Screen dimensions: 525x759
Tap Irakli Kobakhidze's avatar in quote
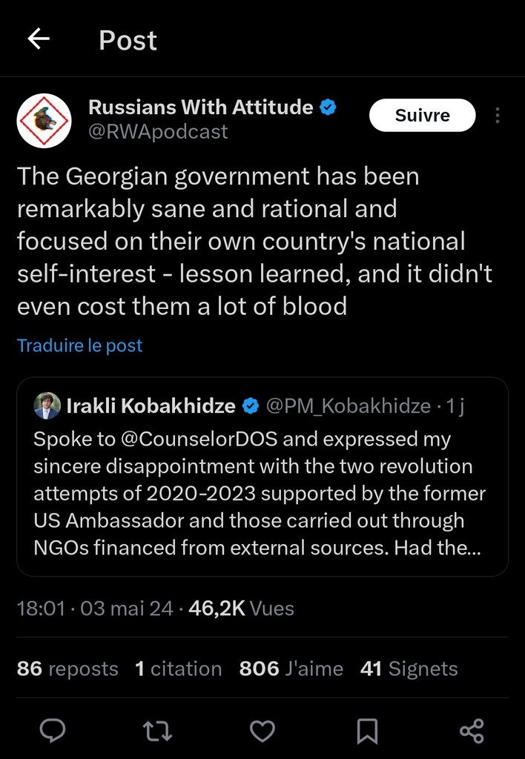pos(47,405)
